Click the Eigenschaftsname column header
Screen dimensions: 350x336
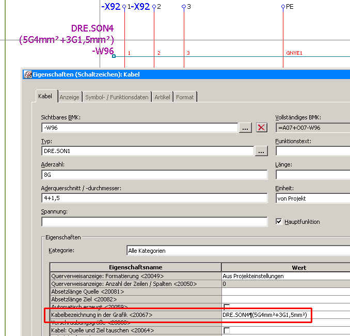(135, 267)
